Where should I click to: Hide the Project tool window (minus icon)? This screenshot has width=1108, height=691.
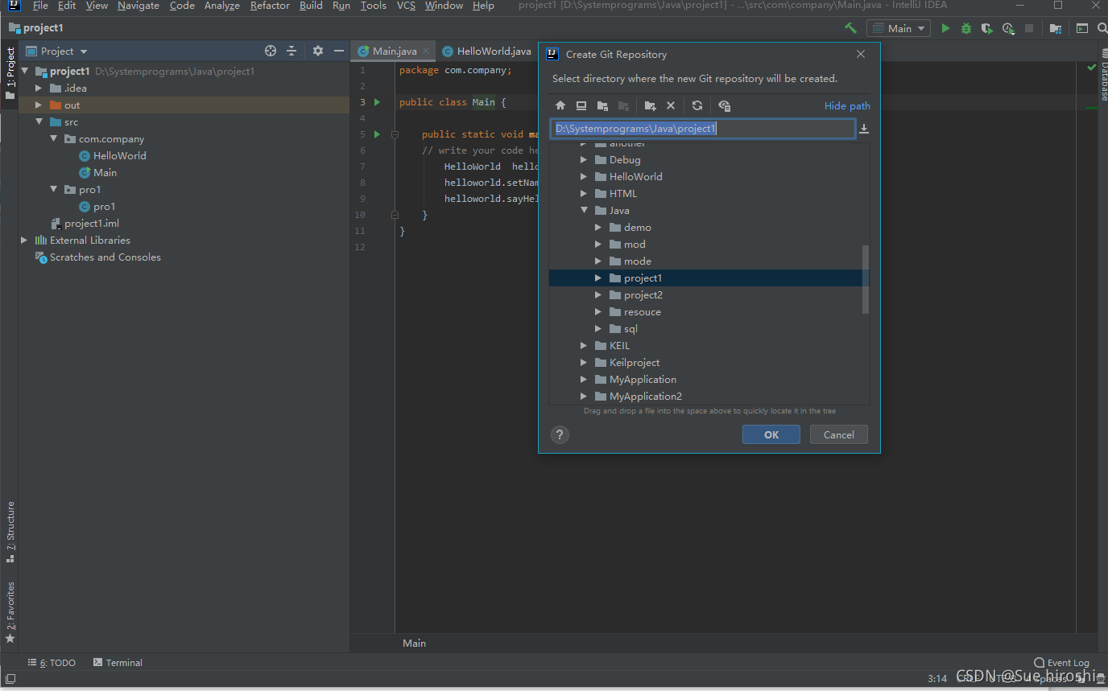click(339, 51)
